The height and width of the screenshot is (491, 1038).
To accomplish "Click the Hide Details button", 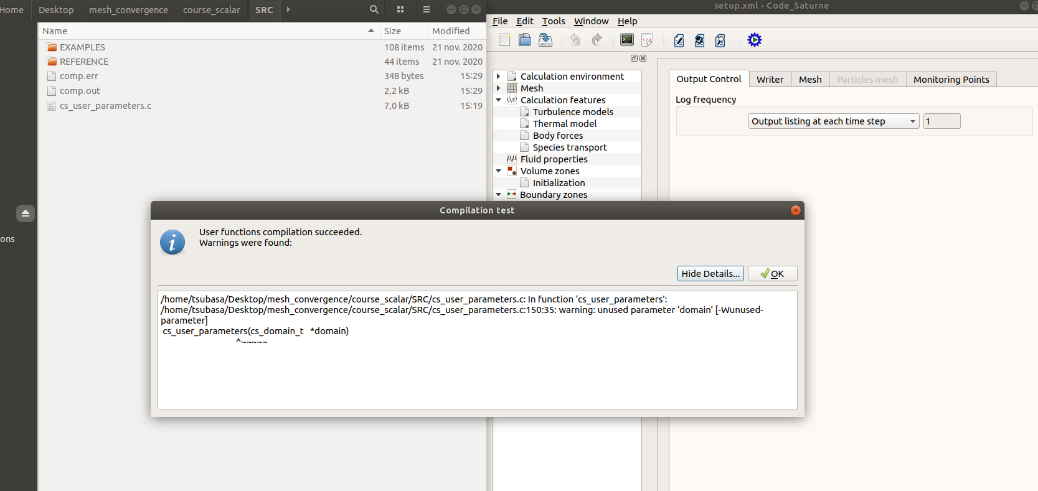I will point(710,274).
